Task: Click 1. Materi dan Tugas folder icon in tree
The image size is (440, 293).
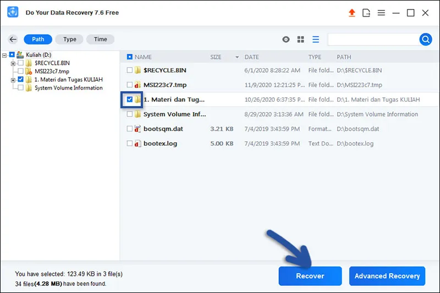Action: [29, 80]
